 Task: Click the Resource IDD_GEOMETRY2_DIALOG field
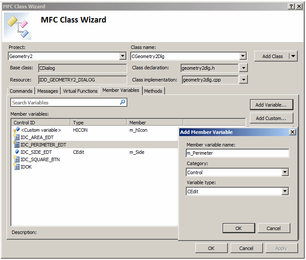82,80
